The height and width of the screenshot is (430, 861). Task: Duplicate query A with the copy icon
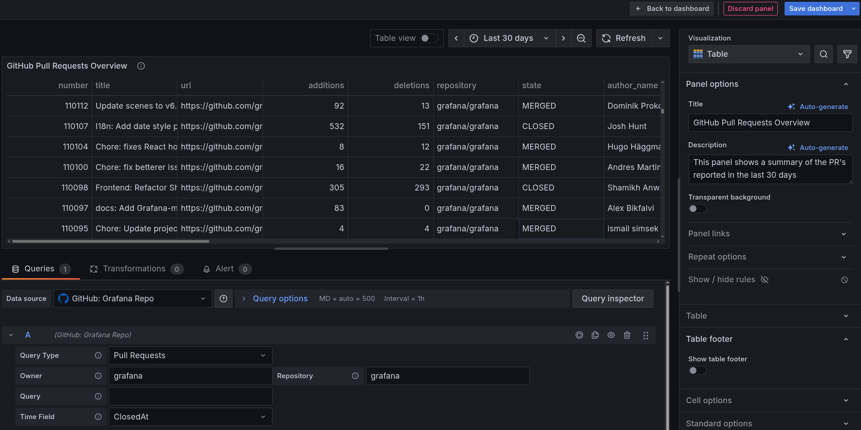click(595, 335)
